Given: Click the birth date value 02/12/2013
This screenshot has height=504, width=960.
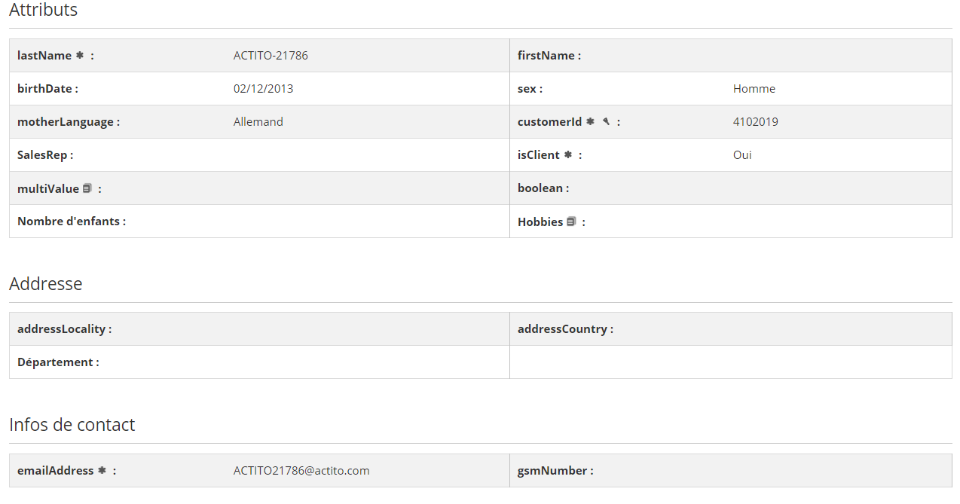Looking at the screenshot, I should pyautogui.click(x=263, y=89).
